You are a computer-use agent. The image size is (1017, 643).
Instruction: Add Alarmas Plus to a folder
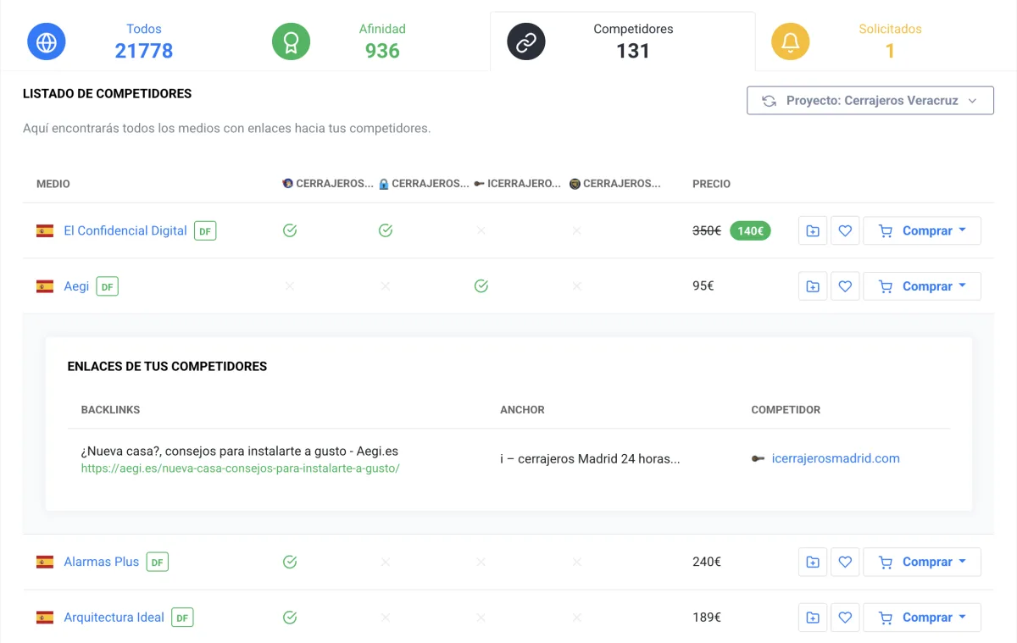click(x=813, y=562)
